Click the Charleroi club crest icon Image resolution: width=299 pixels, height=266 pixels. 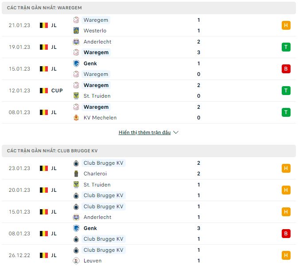click(76, 174)
